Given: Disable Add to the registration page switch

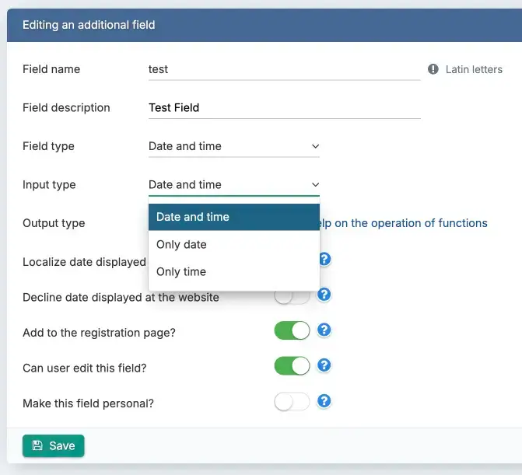Looking at the screenshot, I should (x=292, y=331).
